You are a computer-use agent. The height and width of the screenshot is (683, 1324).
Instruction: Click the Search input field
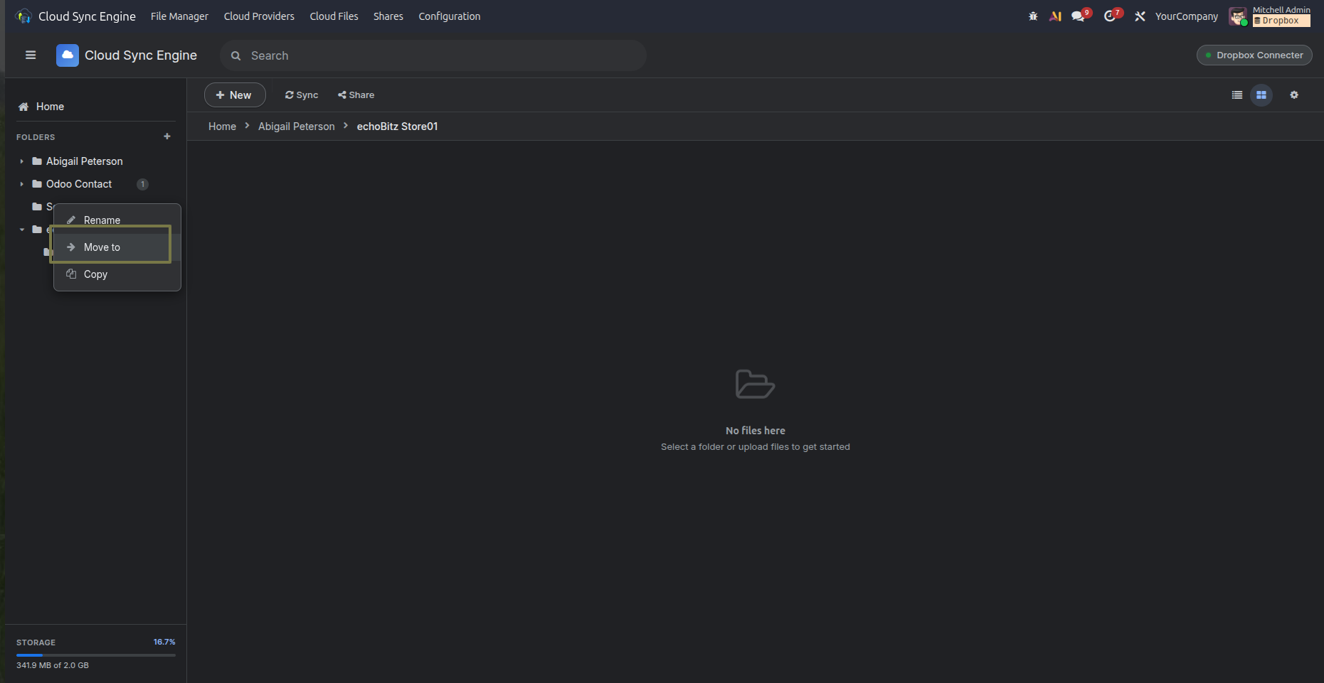pyautogui.click(x=433, y=55)
